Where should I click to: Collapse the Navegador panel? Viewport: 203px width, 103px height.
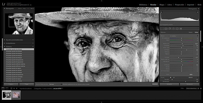pos(4,8)
